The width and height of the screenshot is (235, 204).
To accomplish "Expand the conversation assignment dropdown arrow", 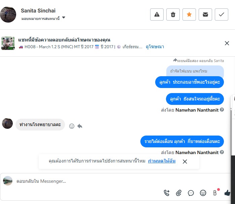I will pos(64,18).
